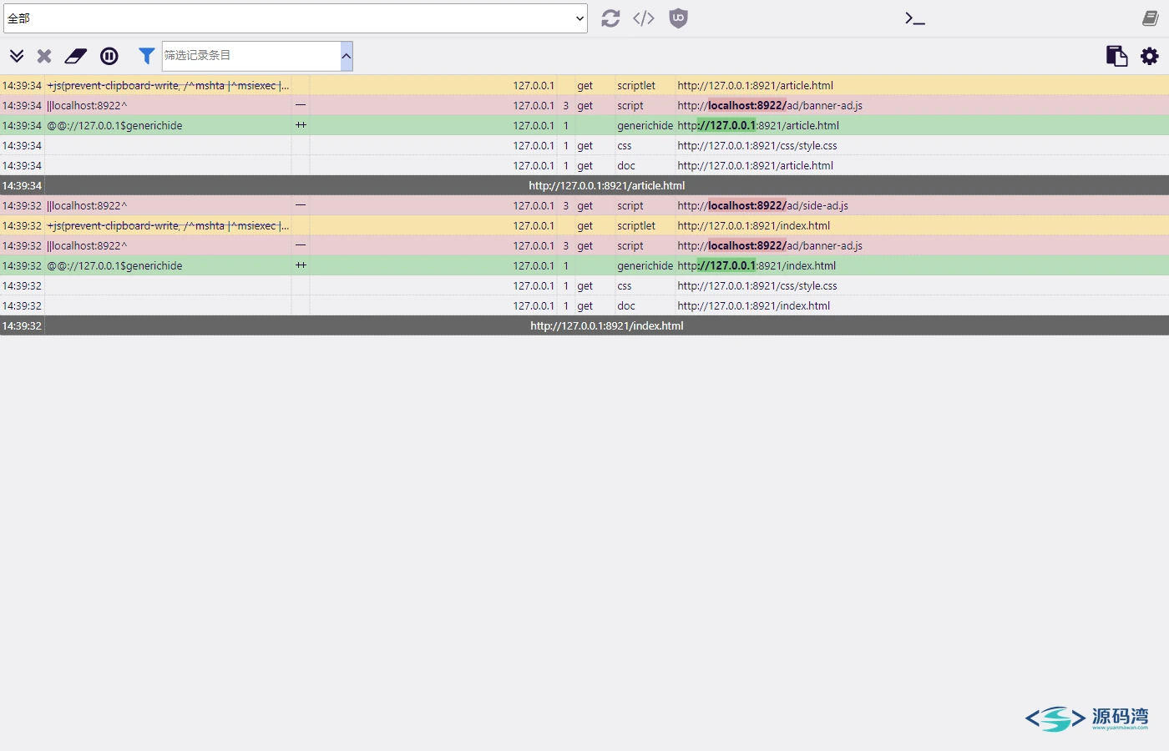Viewport: 1169px width, 751px height.
Task: Open the 全部 tab selector dropdown
Action: click(x=296, y=18)
